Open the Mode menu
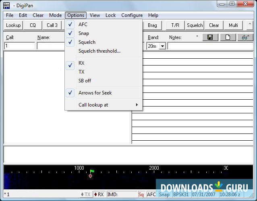 coord(56,15)
